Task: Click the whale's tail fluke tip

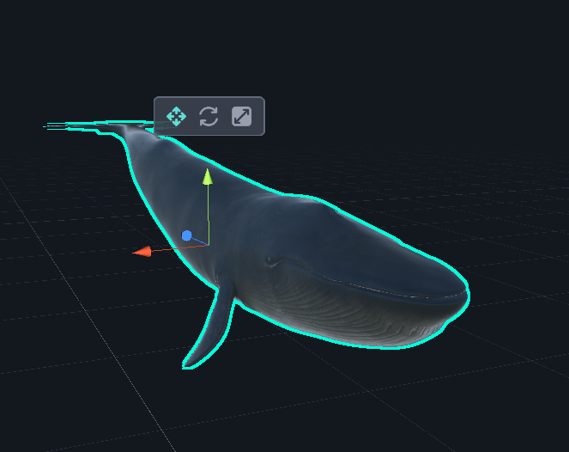Action: pyautogui.click(x=51, y=127)
